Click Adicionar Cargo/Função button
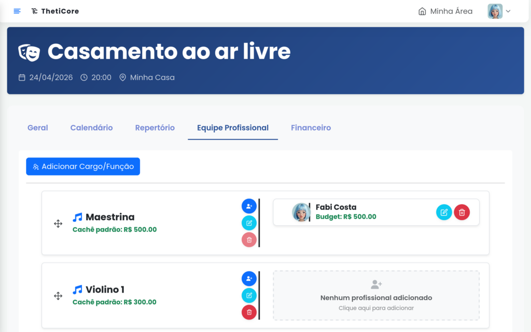531x332 pixels. point(83,166)
